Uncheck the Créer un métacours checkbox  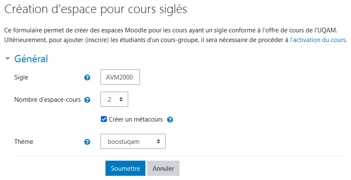104,119
